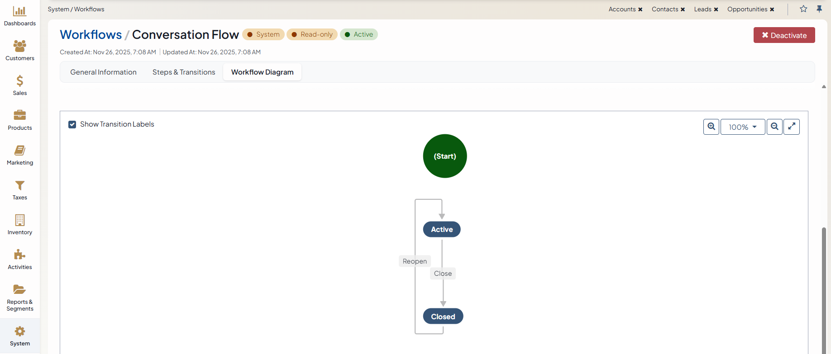
Task: Mark page as favorite with star
Action: tap(803, 9)
